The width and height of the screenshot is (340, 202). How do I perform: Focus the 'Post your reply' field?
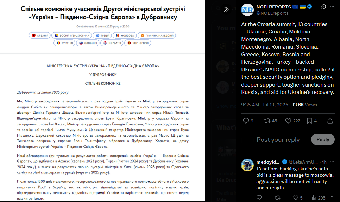(278, 140)
